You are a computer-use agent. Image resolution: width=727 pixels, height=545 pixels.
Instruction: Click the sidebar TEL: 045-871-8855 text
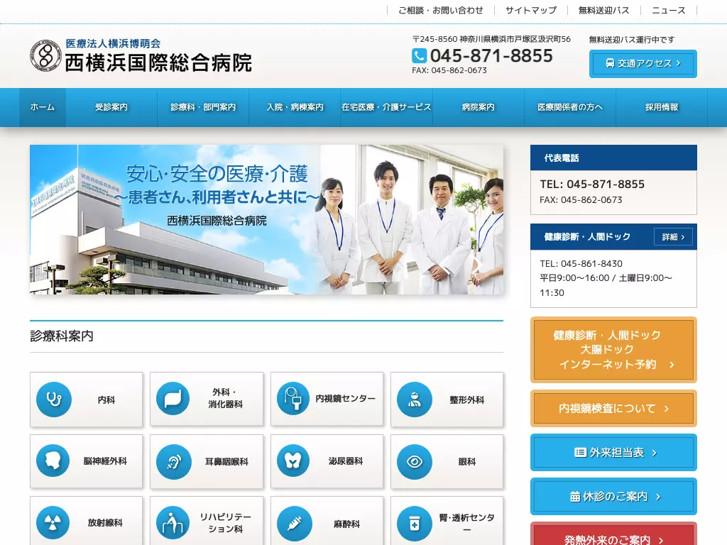tap(592, 184)
